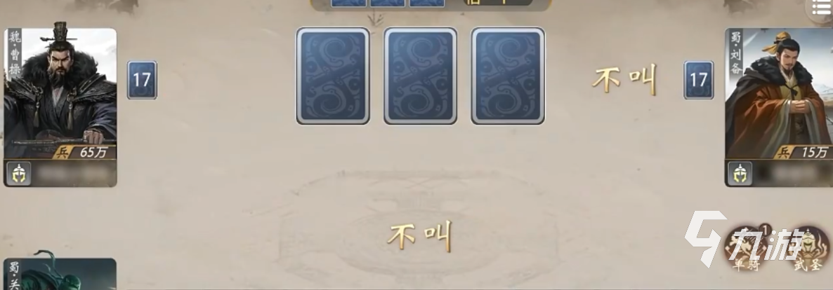
Task: Select the 魏·曹操 character portrait
Action: pyautogui.click(x=60, y=93)
